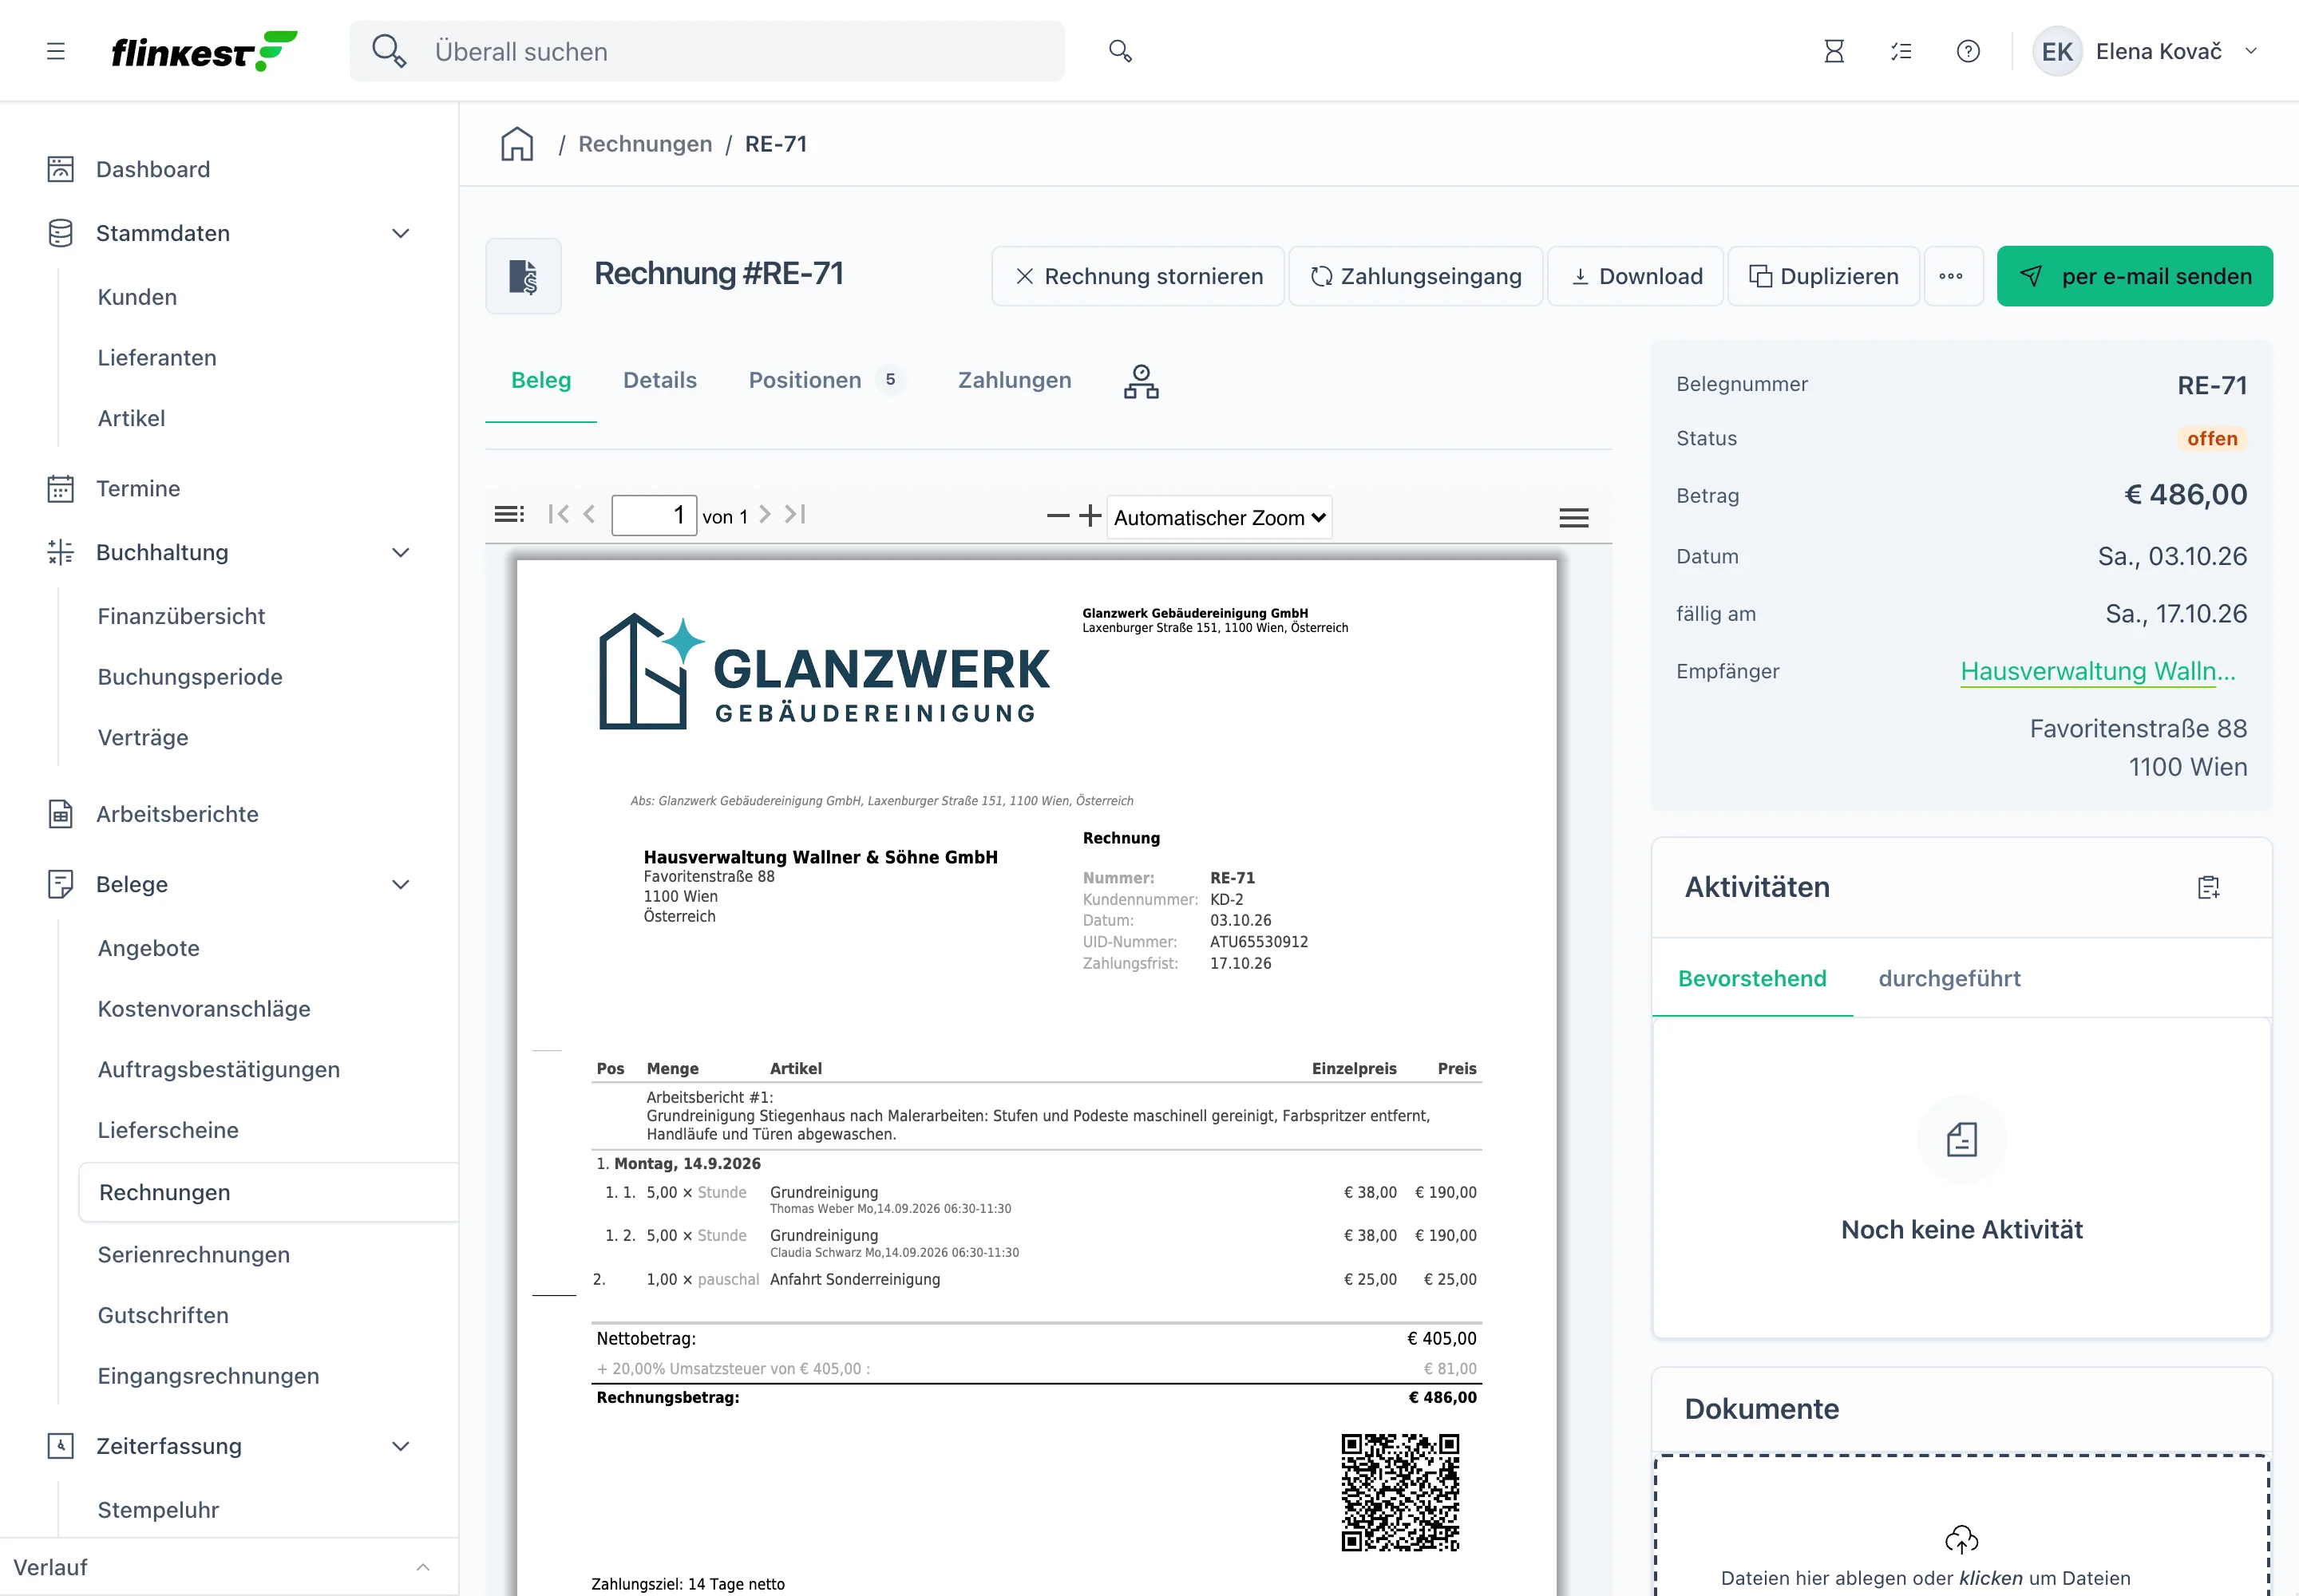Show the durchgeführt activities tab

pyautogui.click(x=1949, y=979)
